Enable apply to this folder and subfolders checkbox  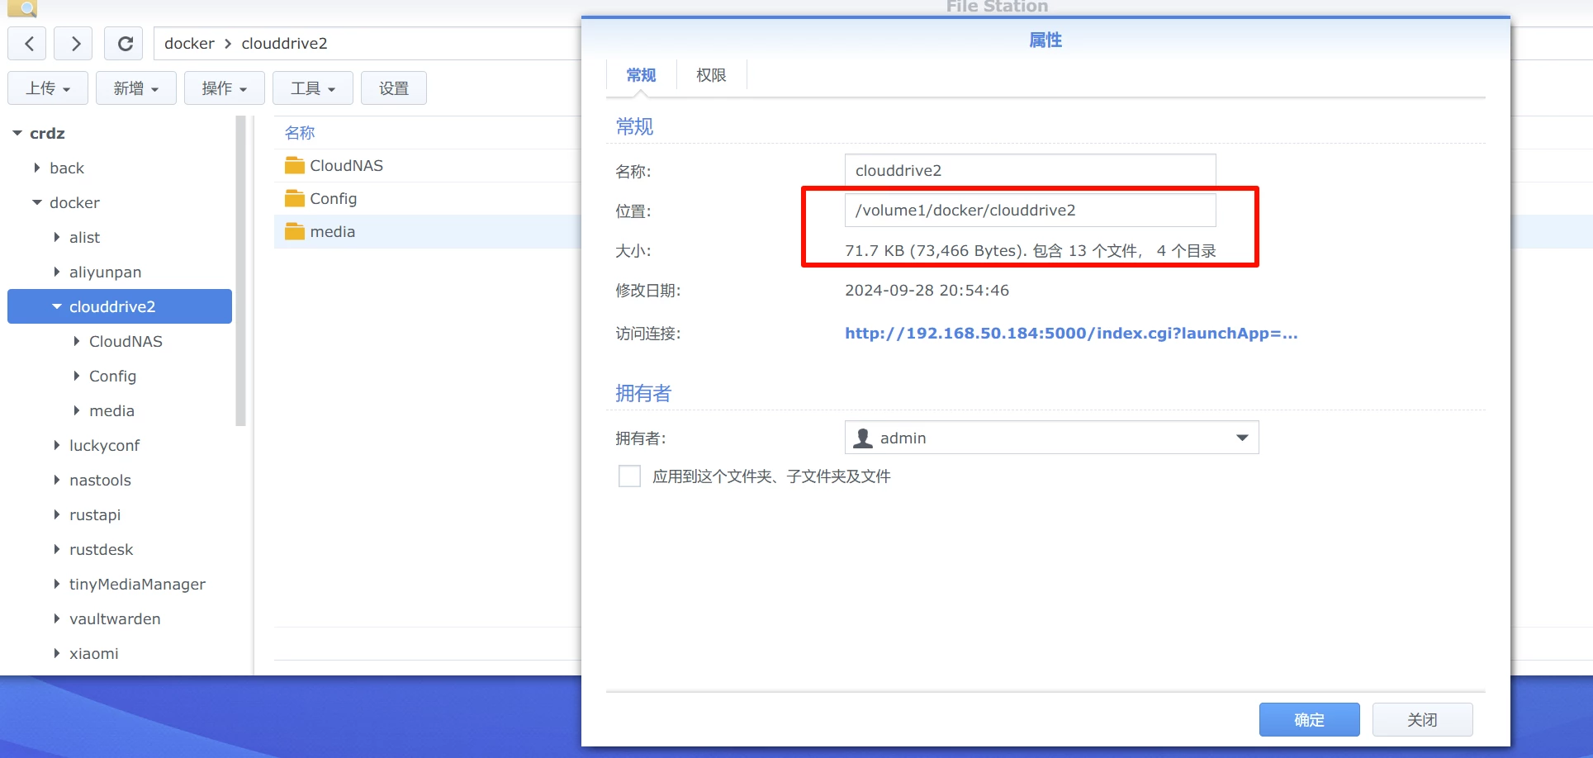point(629,476)
